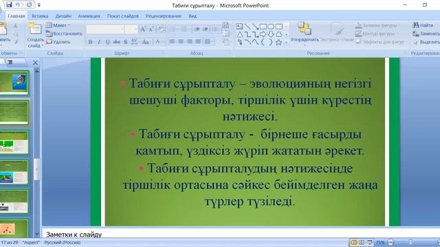Open the Упорядочить arrange menu

(x=305, y=34)
